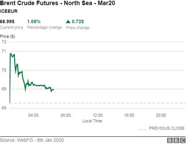
Task: Click the PREVIOUS CLOSE legend label
Action: [167, 128]
